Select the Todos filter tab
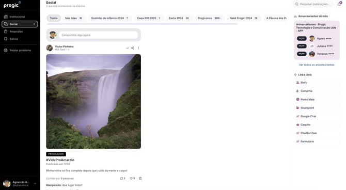The height and width of the screenshot is (190, 346). [54, 18]
